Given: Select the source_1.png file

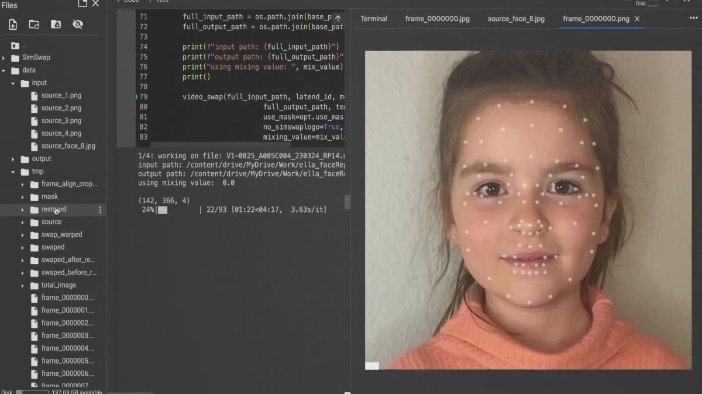Looking at the screenshot, I should click(x=61, y=96).
